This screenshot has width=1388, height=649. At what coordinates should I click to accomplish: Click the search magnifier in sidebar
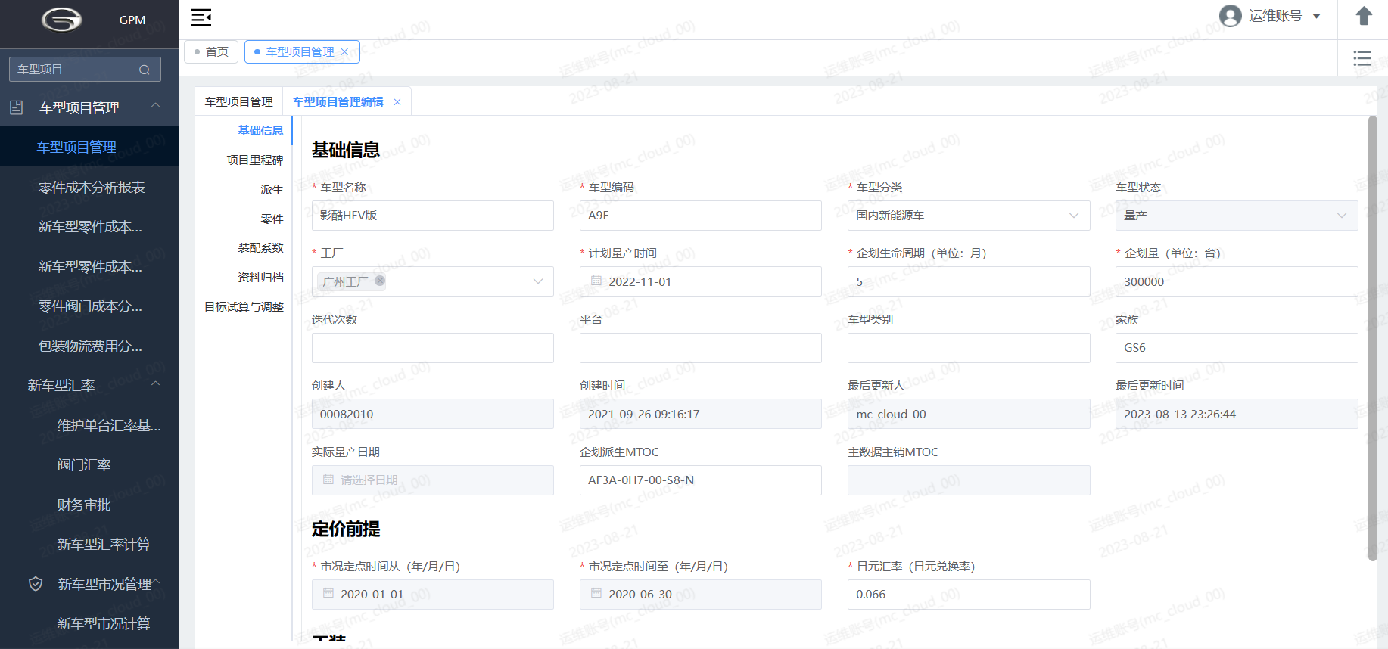point(145,70)
